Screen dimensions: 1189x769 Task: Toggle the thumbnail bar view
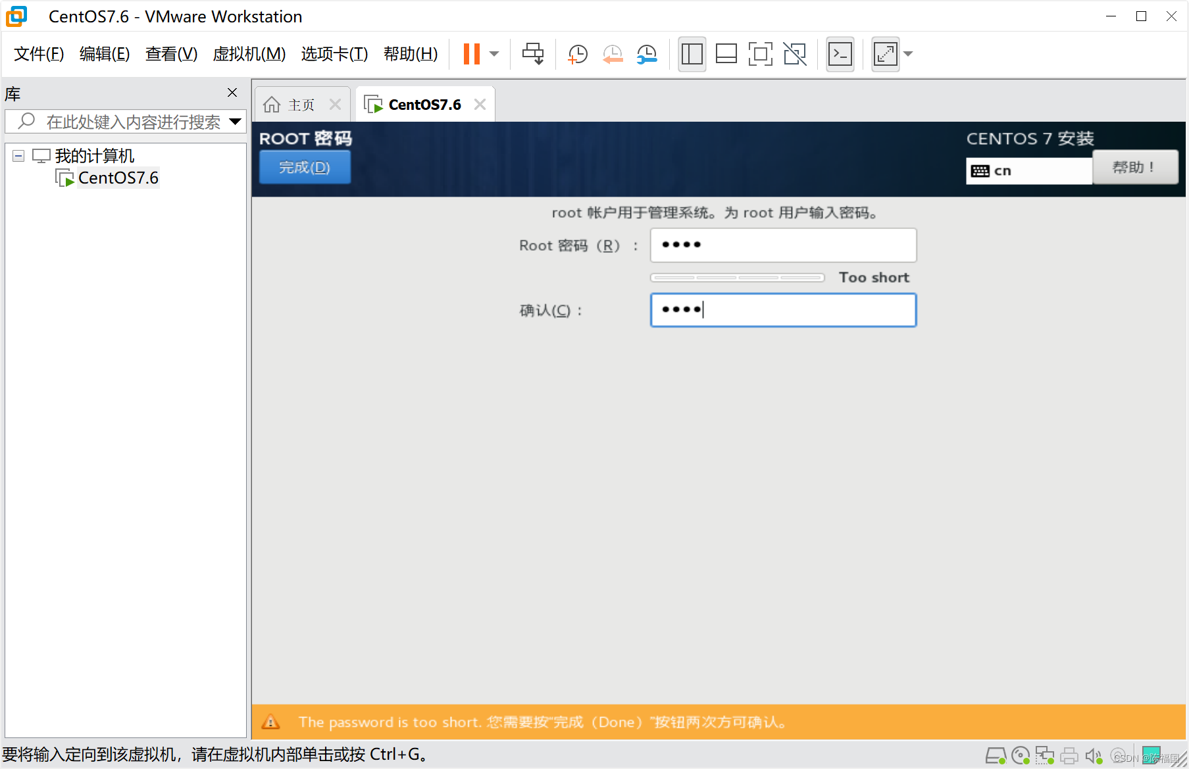pos(726,54)
